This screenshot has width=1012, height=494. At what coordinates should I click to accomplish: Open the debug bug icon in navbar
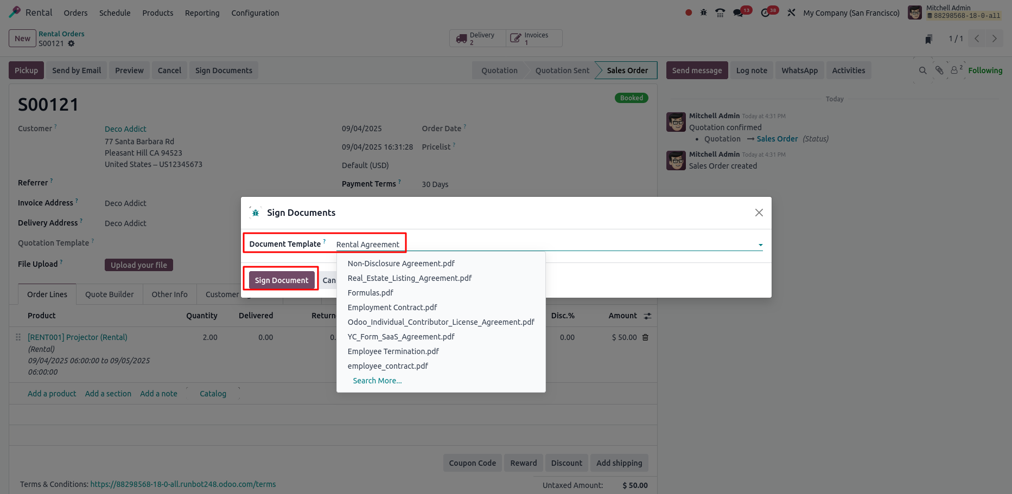point(704,12)
